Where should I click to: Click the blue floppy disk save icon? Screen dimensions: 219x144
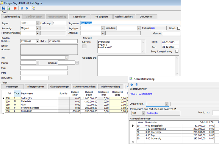4,8
